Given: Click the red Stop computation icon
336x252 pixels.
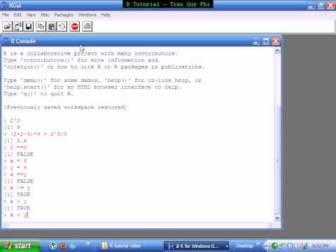Looking at the screenshot, I should click(75, 27).
